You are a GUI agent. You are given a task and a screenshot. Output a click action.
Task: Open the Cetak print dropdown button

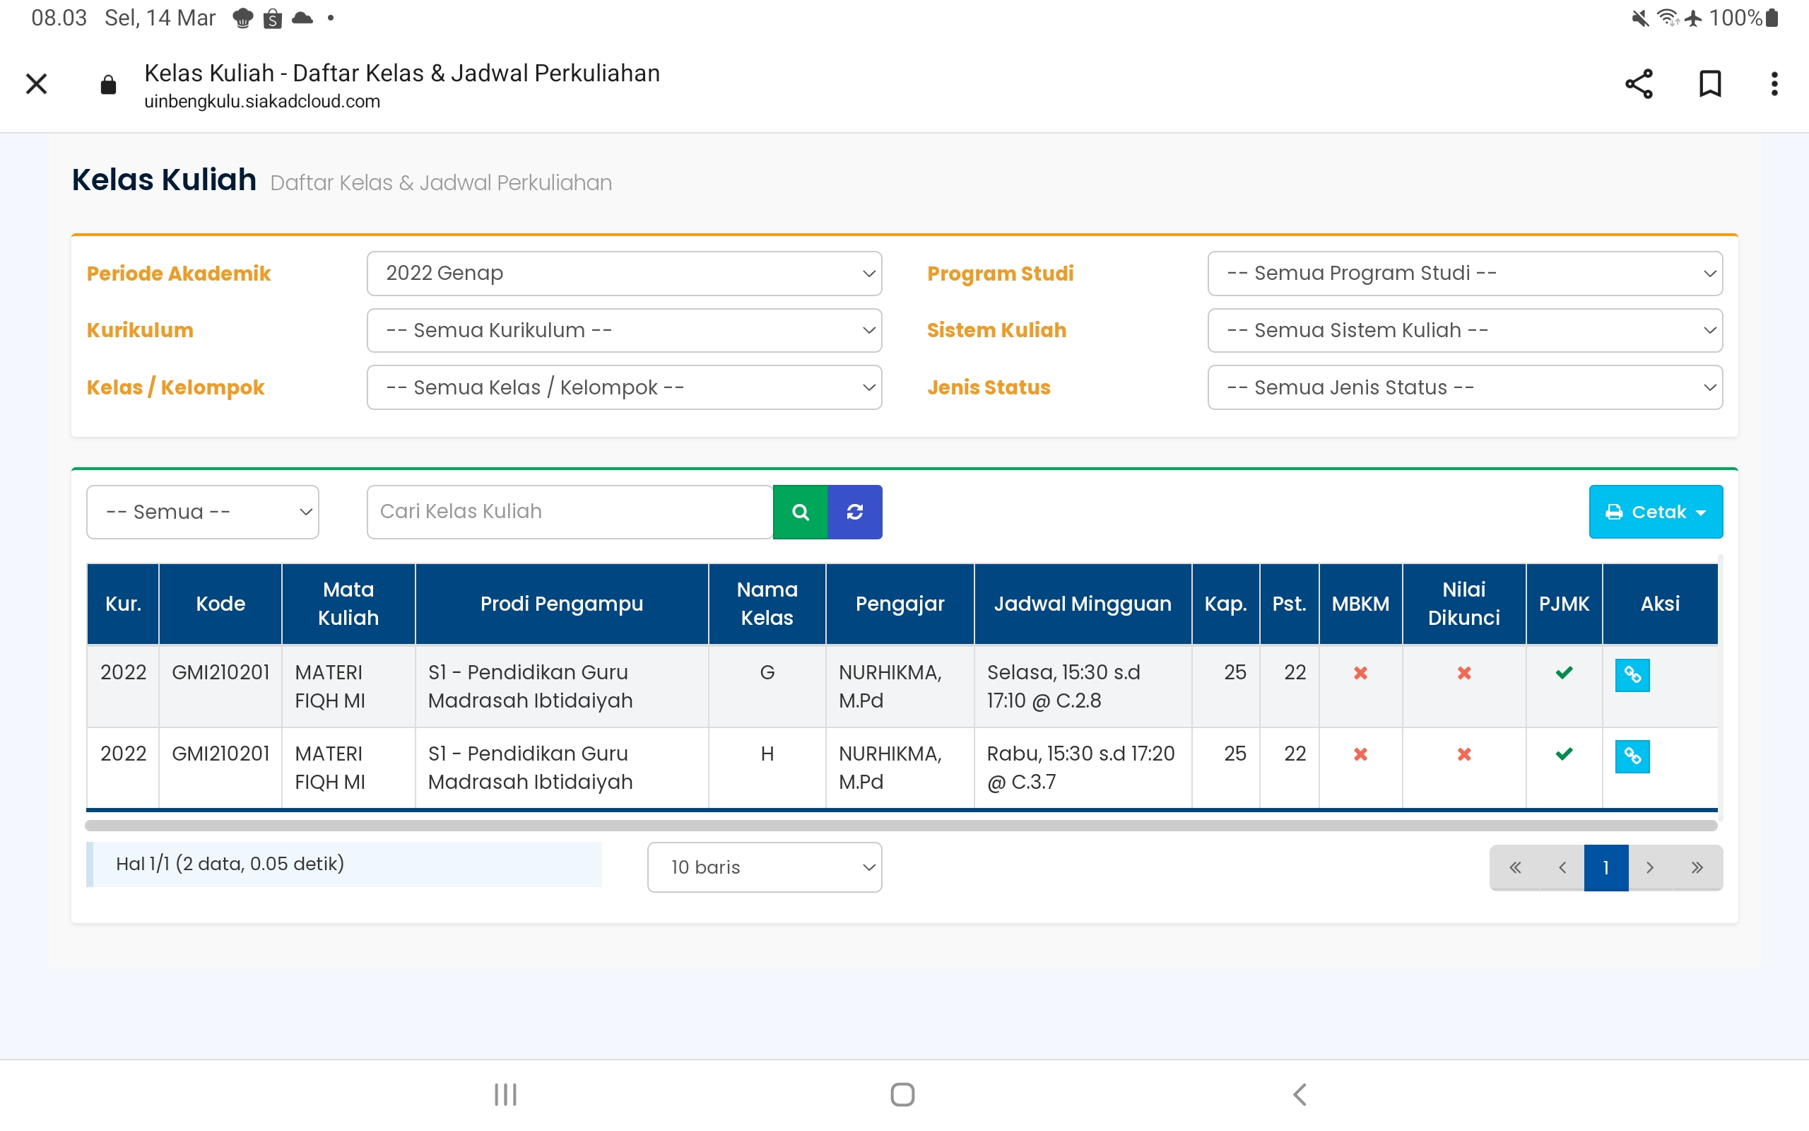1655,512
